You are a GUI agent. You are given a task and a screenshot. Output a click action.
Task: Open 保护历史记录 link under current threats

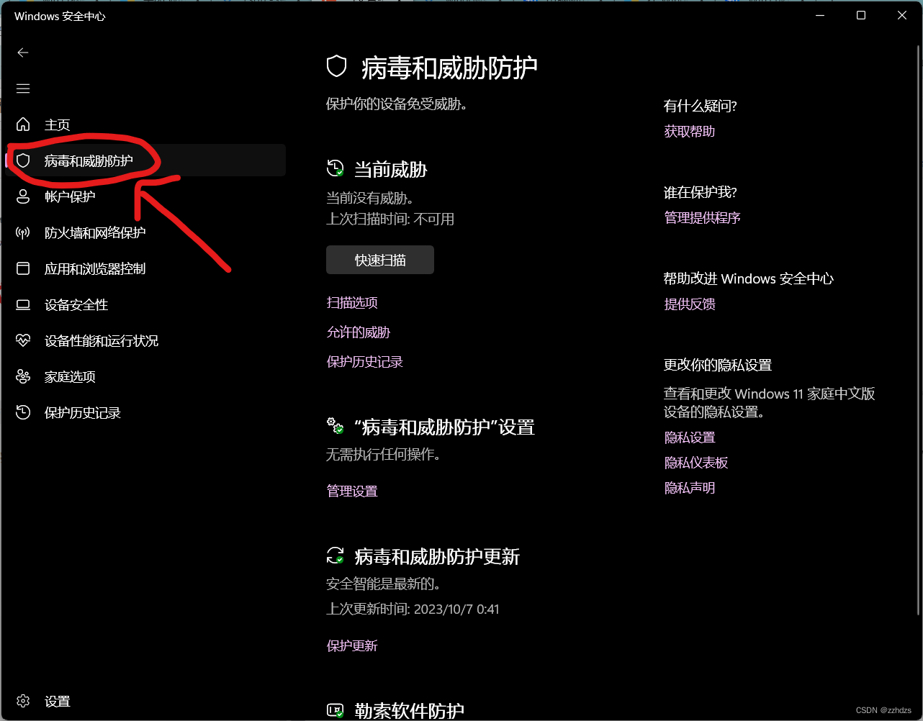coord(365,362)
